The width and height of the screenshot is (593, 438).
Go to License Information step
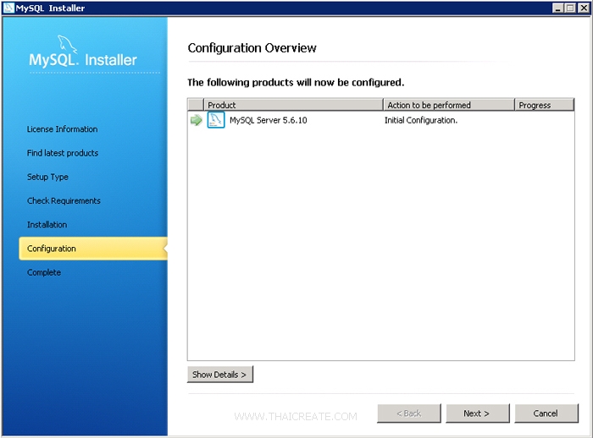63,129
